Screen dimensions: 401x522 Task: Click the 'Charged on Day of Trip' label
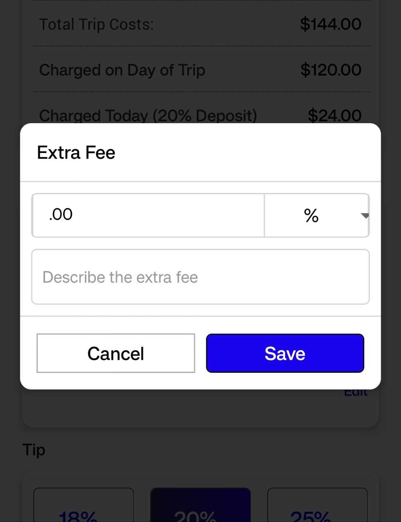(122, 70)
